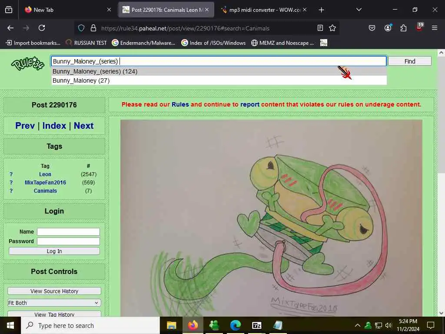Open the last unlabeled bookmark icon

323,43
